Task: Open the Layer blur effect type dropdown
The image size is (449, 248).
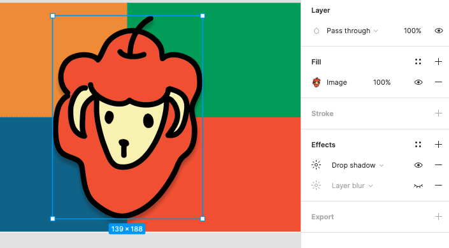Action: [x=352, y=186]
